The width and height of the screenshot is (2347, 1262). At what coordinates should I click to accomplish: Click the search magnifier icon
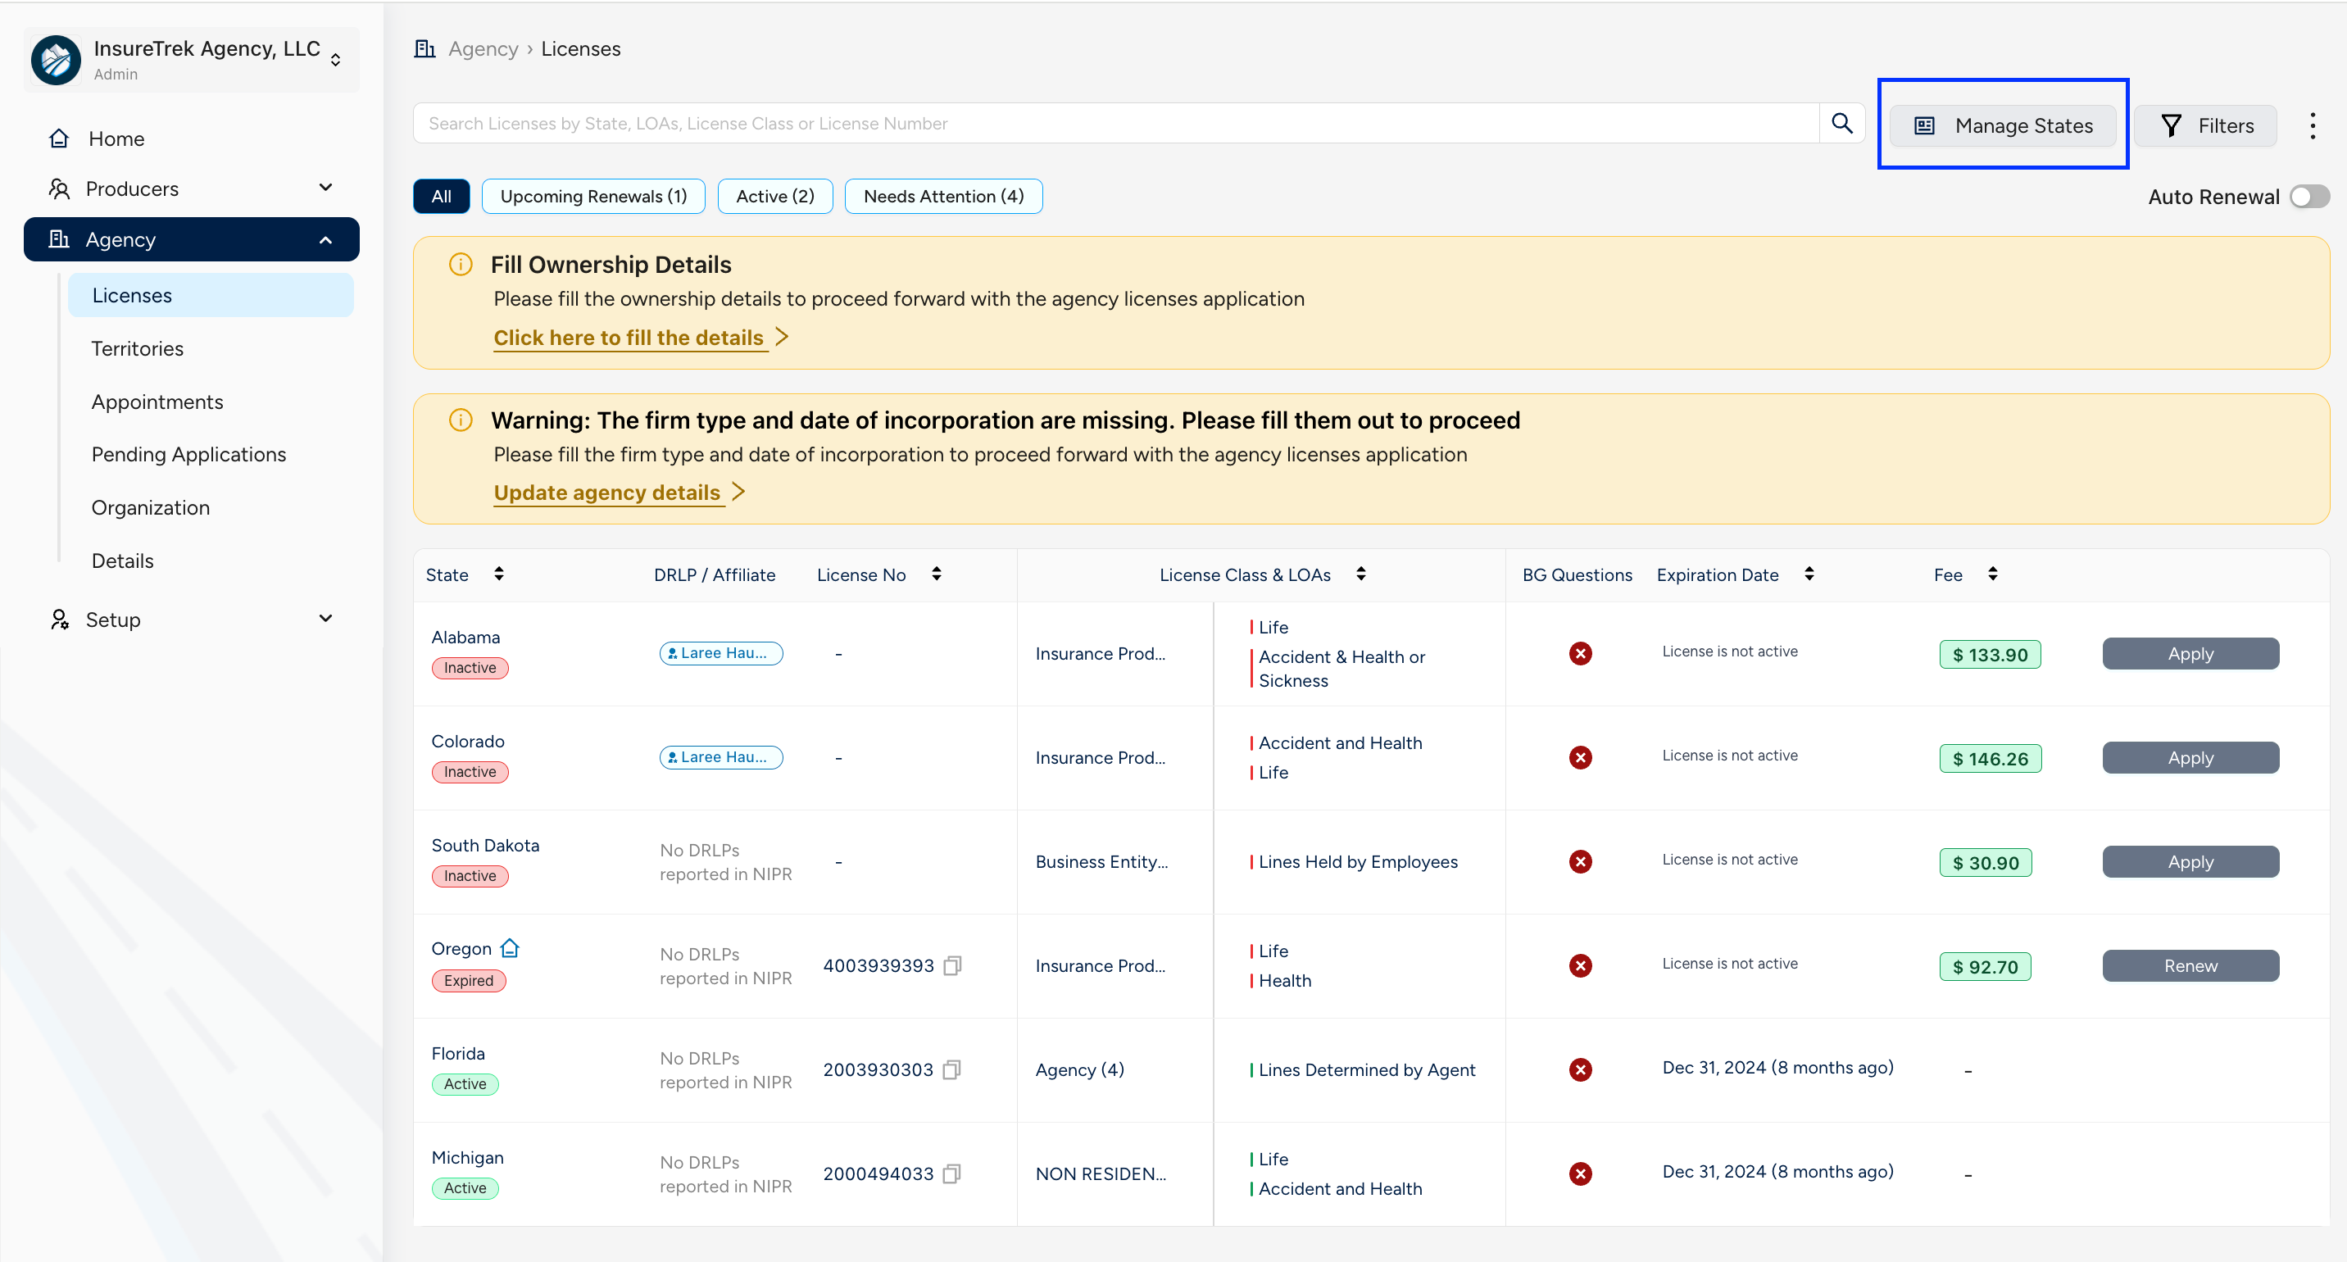tap(1842, 123)
